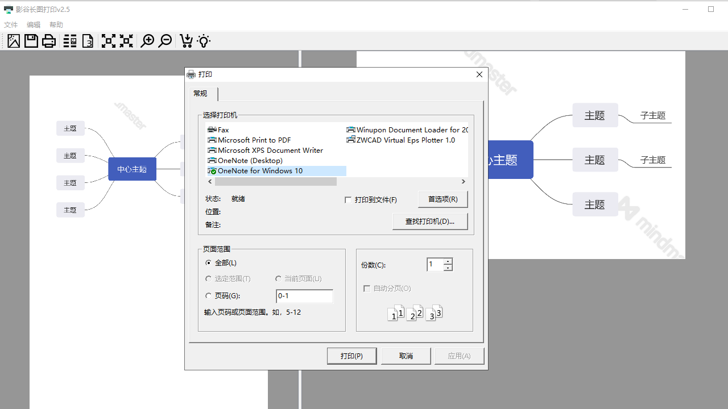Click the save floppy disk icon

click(x=31, y=41)
